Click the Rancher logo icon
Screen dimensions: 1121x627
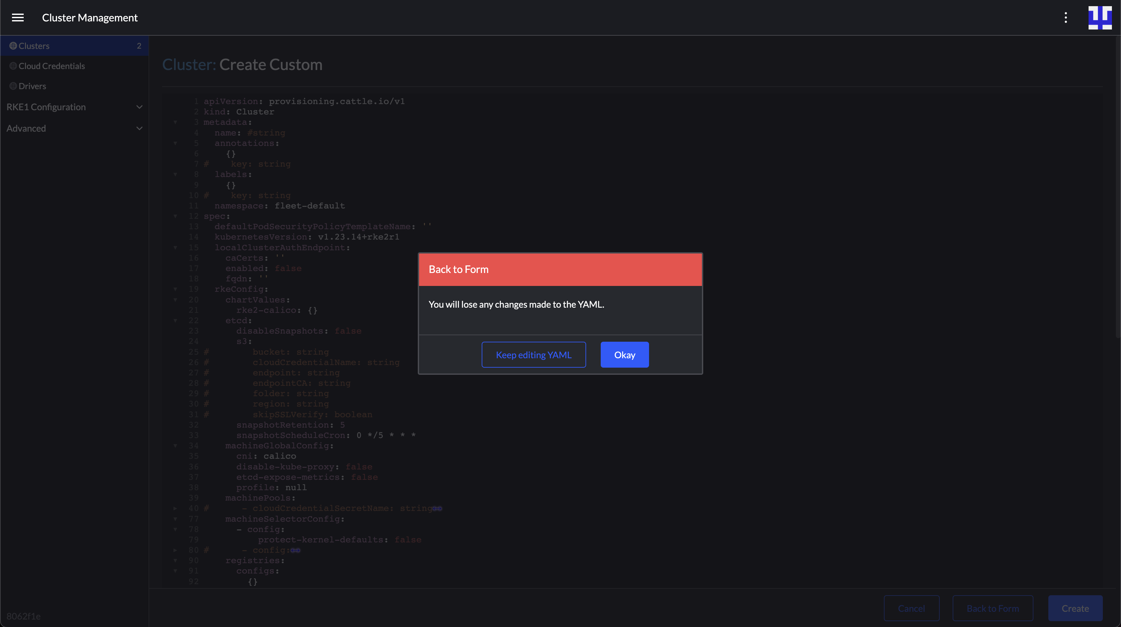1100,18
